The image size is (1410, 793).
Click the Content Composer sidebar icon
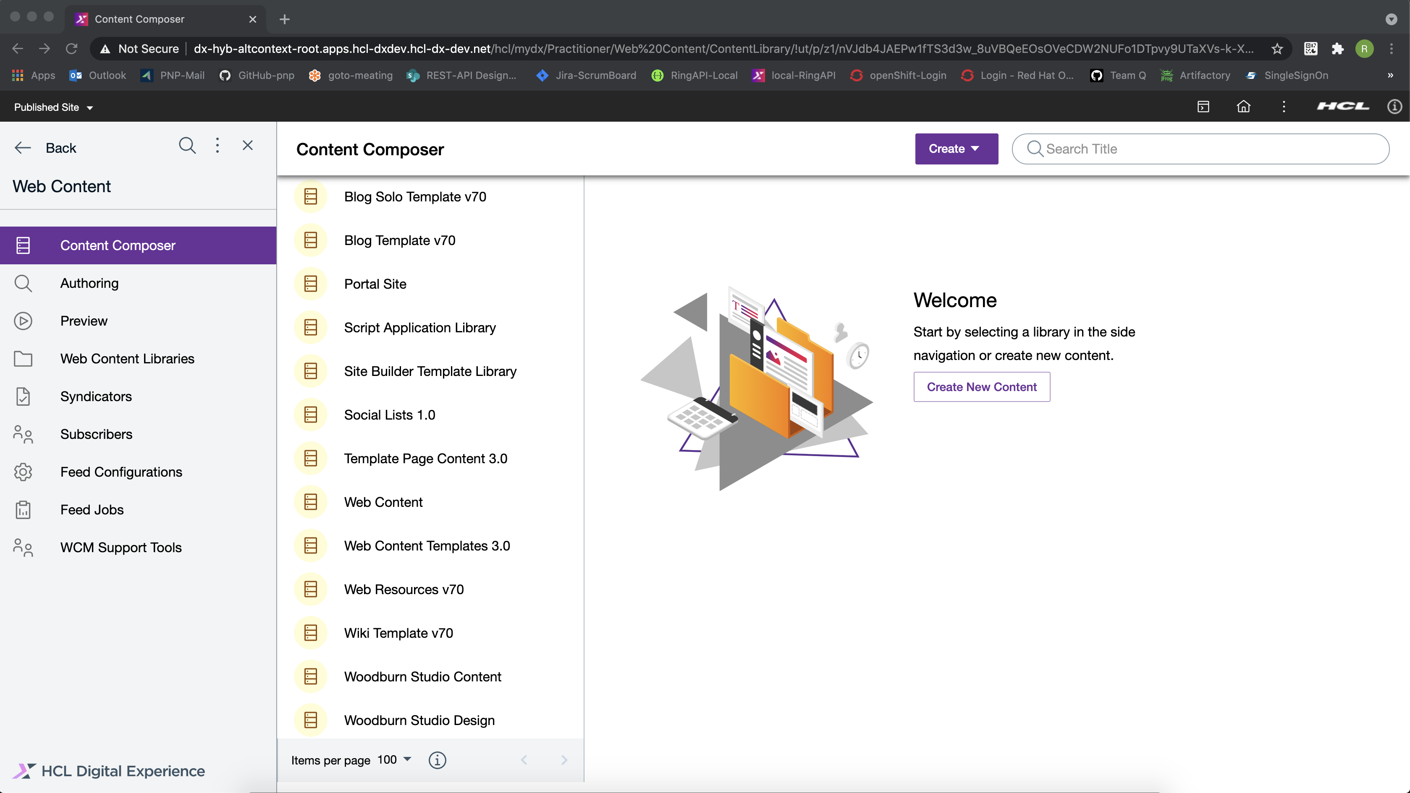[24, 245]
